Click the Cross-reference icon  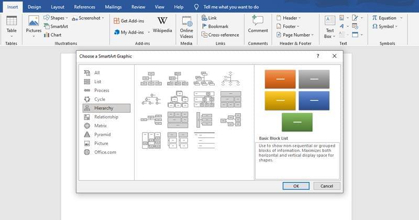(x=205, y=35)
